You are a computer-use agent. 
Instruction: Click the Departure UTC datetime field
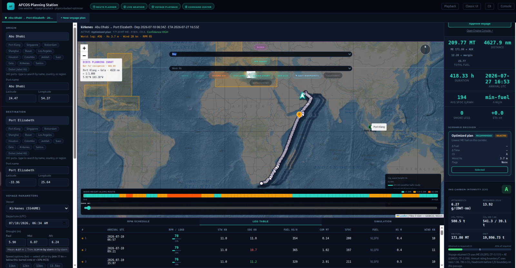(37, 223)
